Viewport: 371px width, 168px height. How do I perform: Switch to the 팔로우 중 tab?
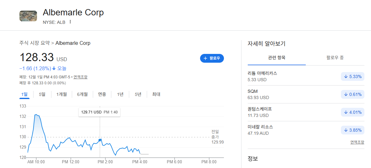(335, 57)
